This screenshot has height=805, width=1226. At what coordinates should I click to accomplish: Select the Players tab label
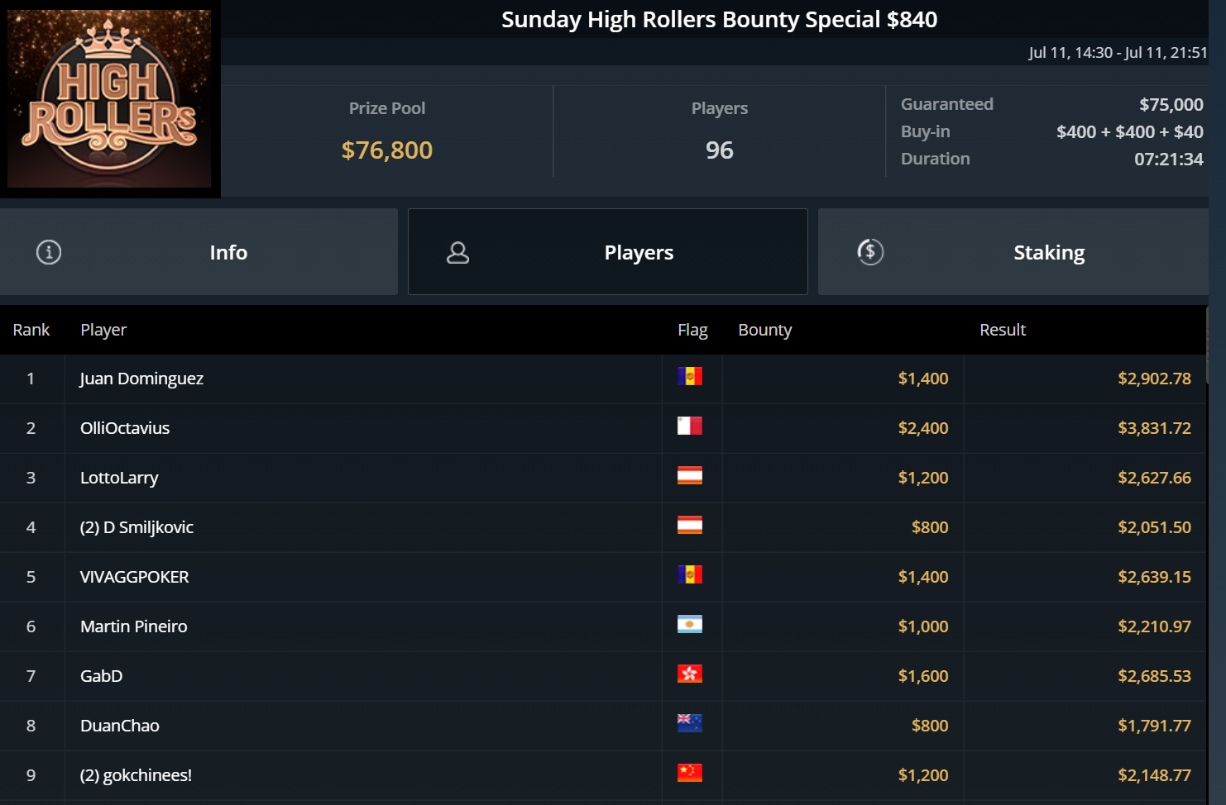click(x=639, y=253)
